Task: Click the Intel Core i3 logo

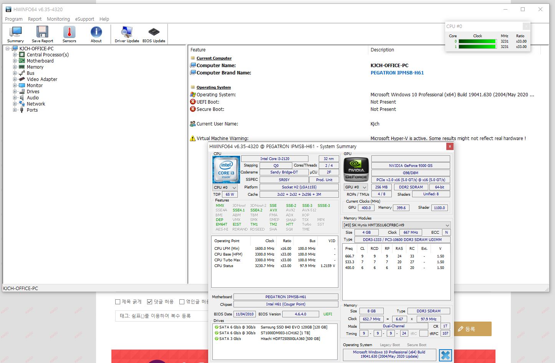Action: coord(226,170)
